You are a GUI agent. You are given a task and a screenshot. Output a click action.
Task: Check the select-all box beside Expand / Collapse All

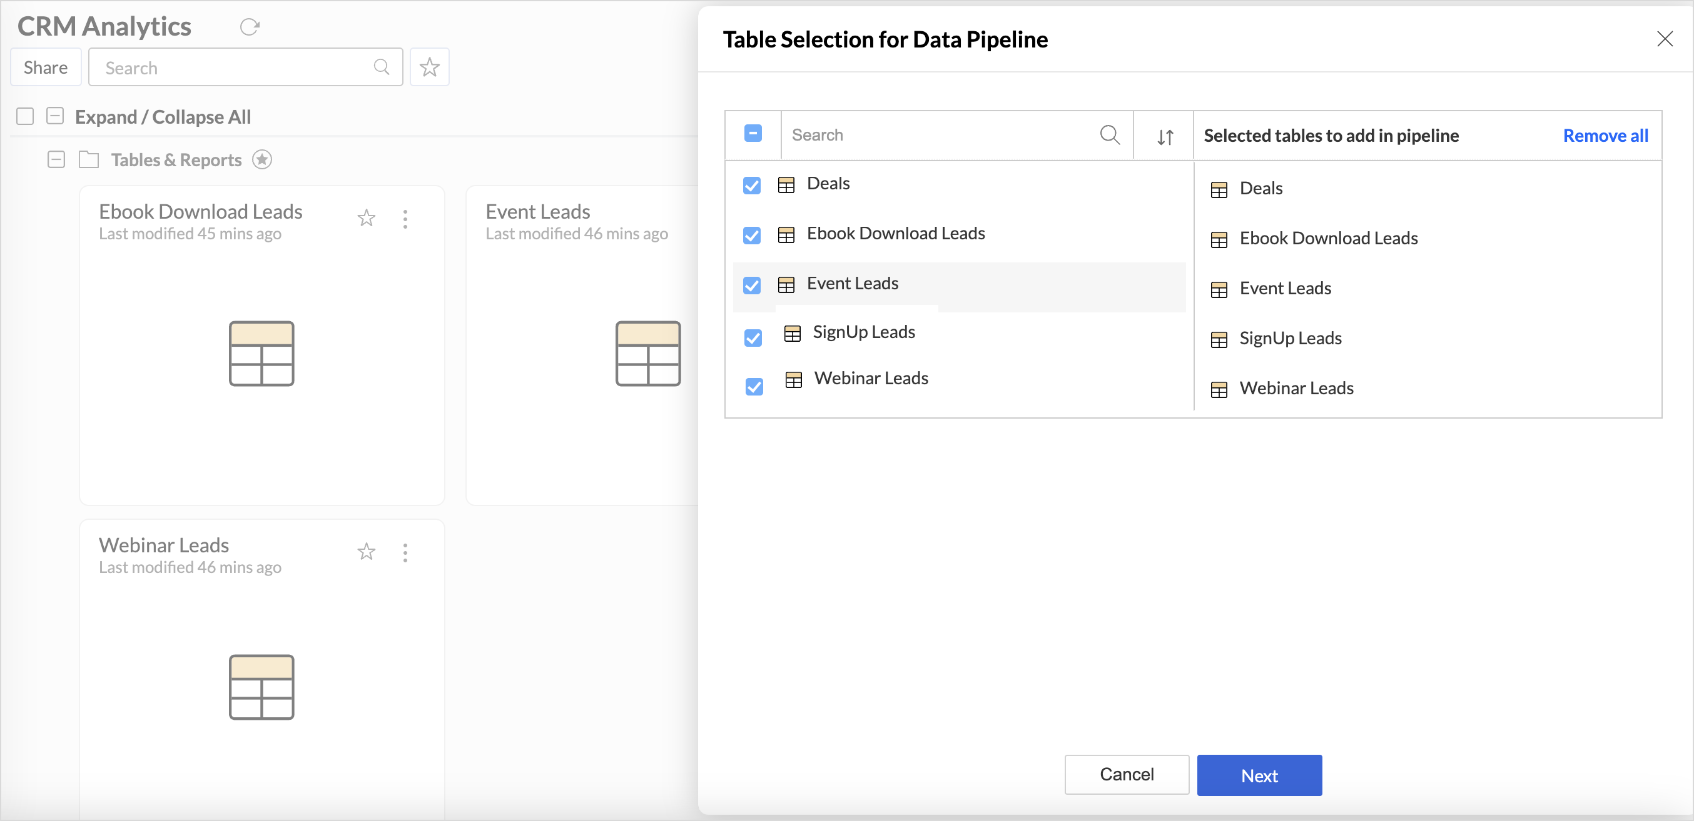pyautogui.click(x=25, y=116)
